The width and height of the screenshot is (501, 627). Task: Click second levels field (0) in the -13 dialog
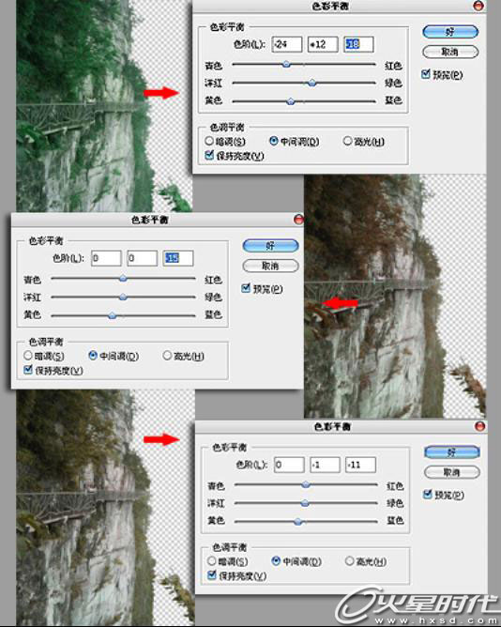[x=142, y=258]
